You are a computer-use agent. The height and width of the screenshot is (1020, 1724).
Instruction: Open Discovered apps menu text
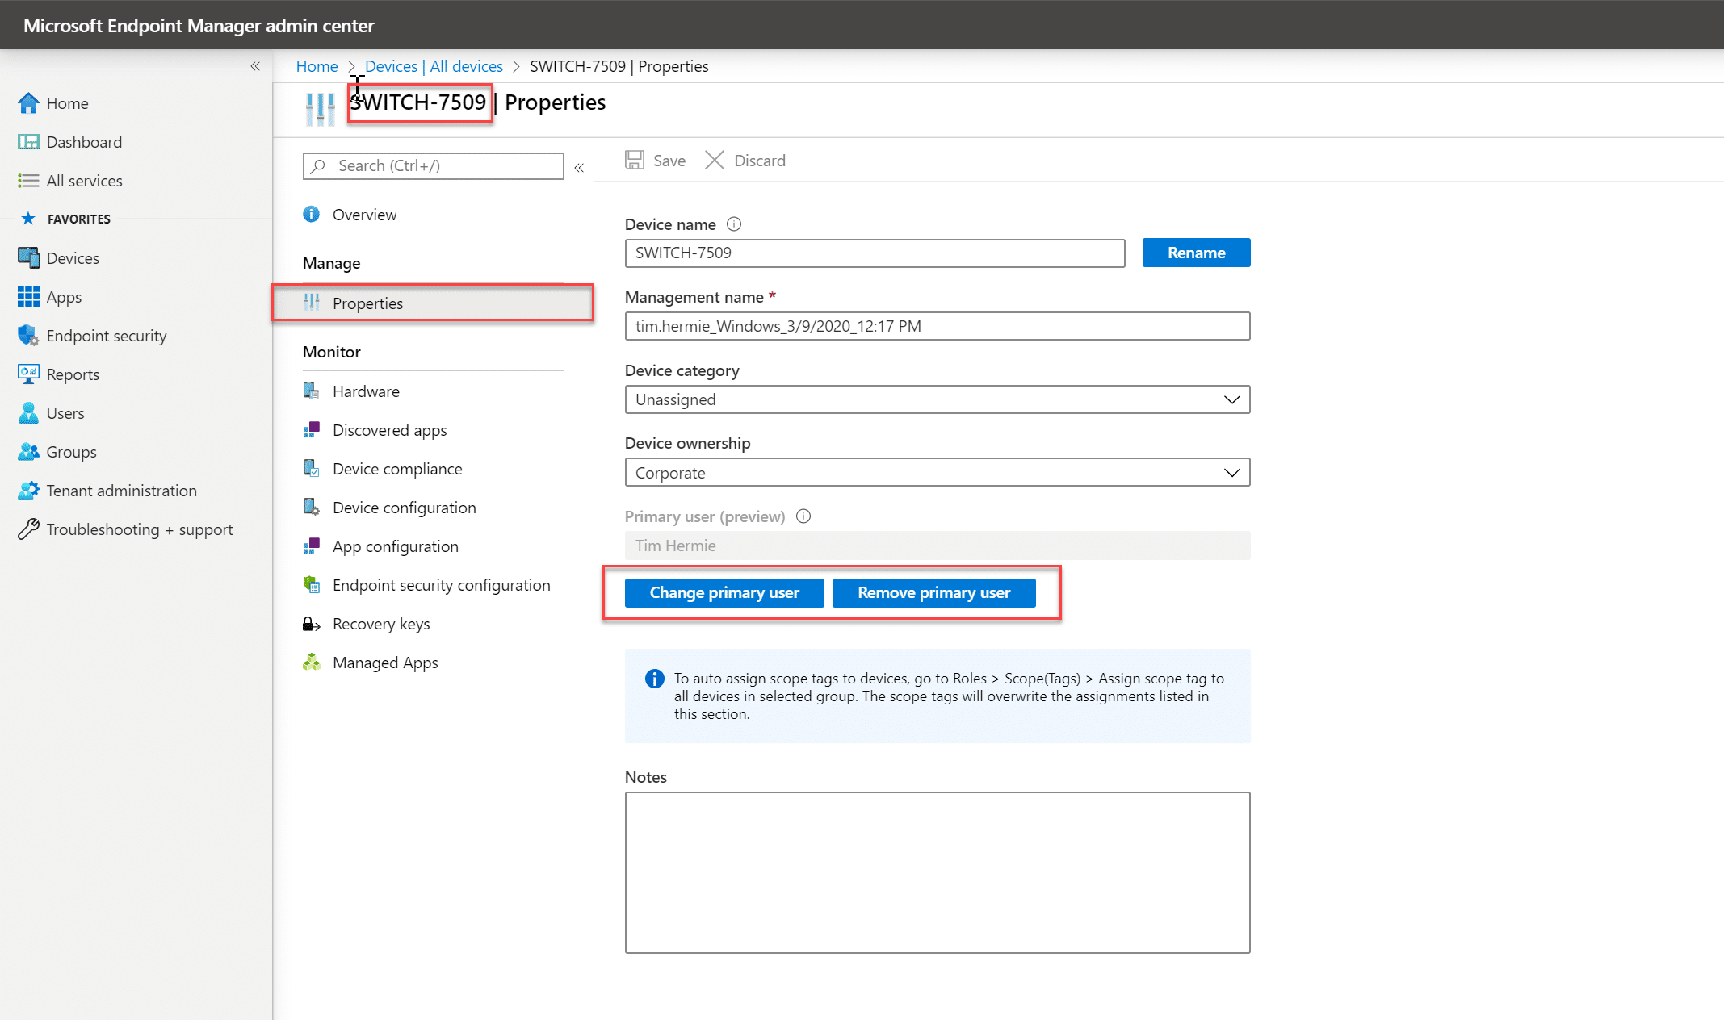coord(389,430)
